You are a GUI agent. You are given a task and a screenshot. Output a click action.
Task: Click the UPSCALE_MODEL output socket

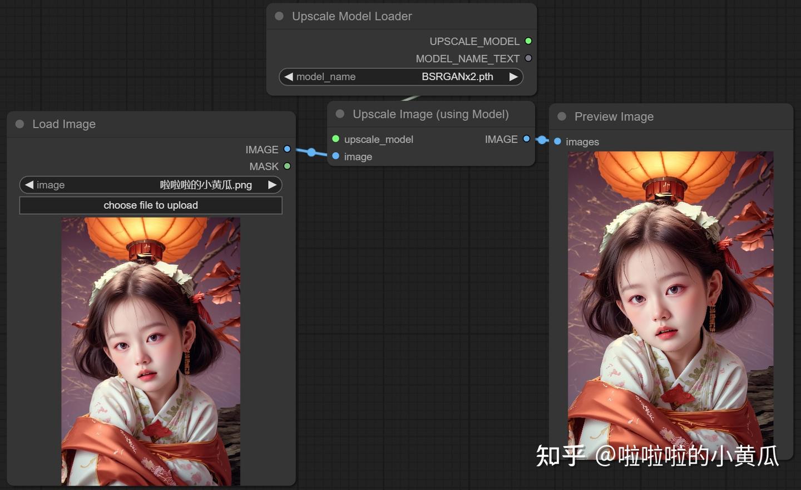(x=528, y=41)
